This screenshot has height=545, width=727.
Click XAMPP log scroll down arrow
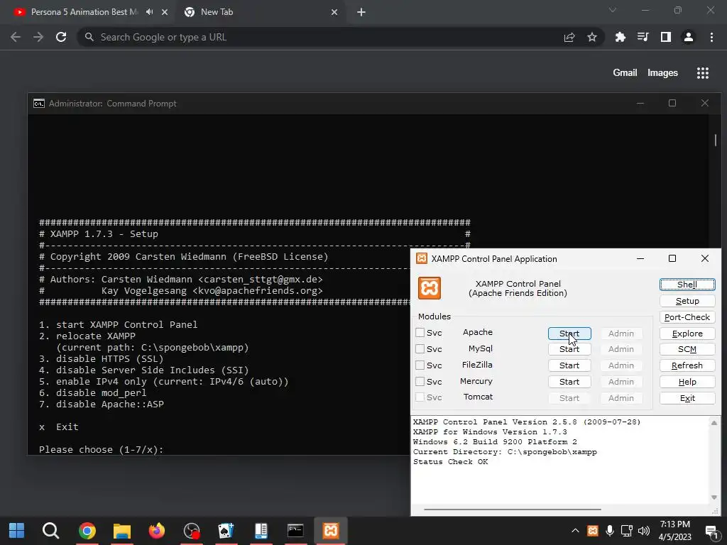(x=714, y=497)
